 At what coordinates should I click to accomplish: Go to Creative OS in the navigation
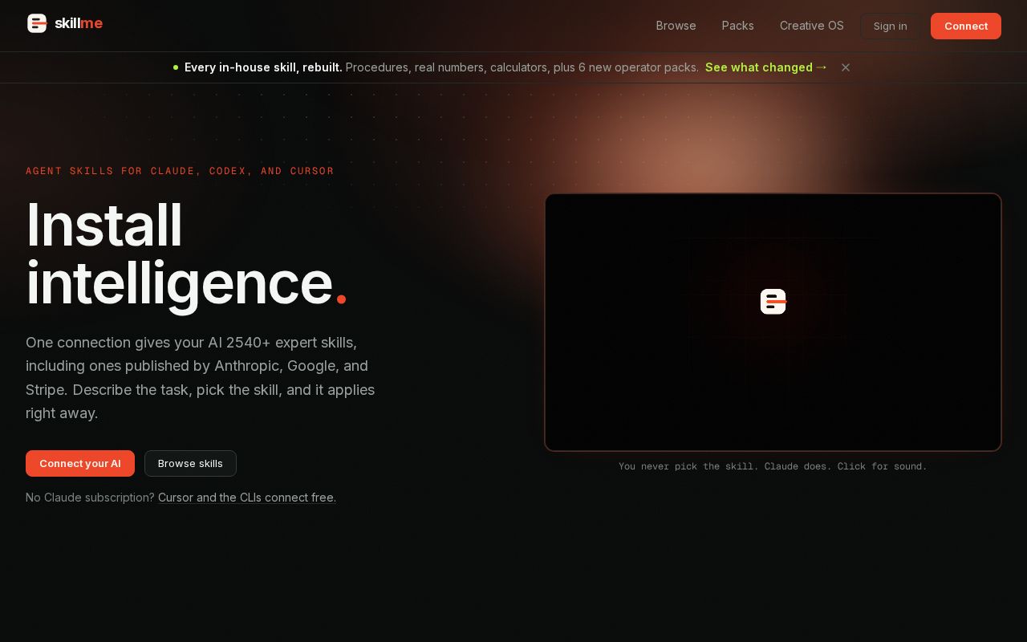[812, 26]
